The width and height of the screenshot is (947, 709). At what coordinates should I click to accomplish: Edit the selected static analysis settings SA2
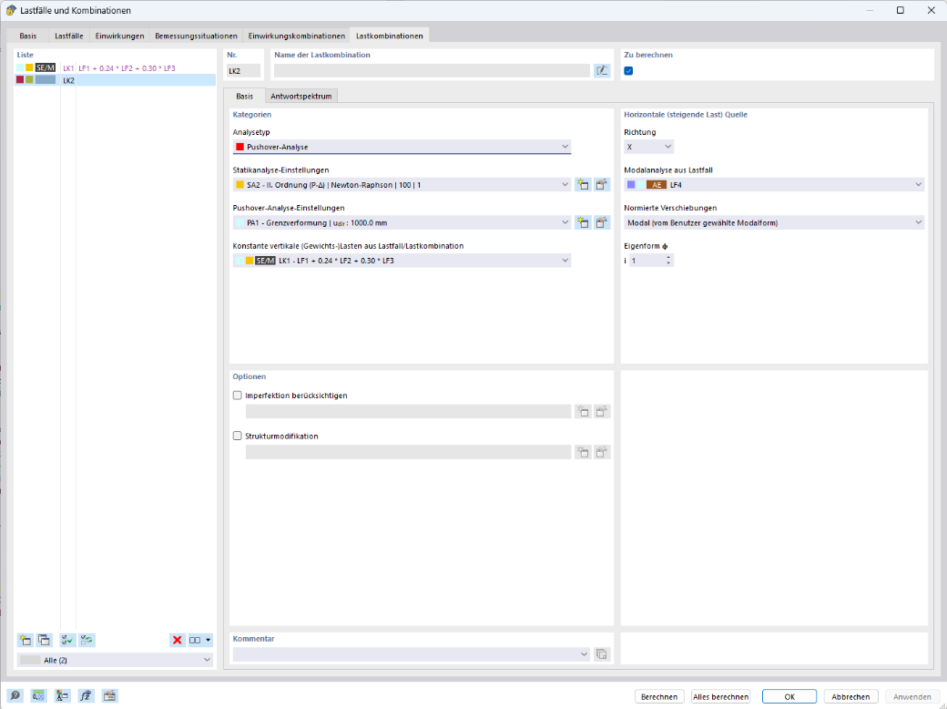(x=602, y=185)
